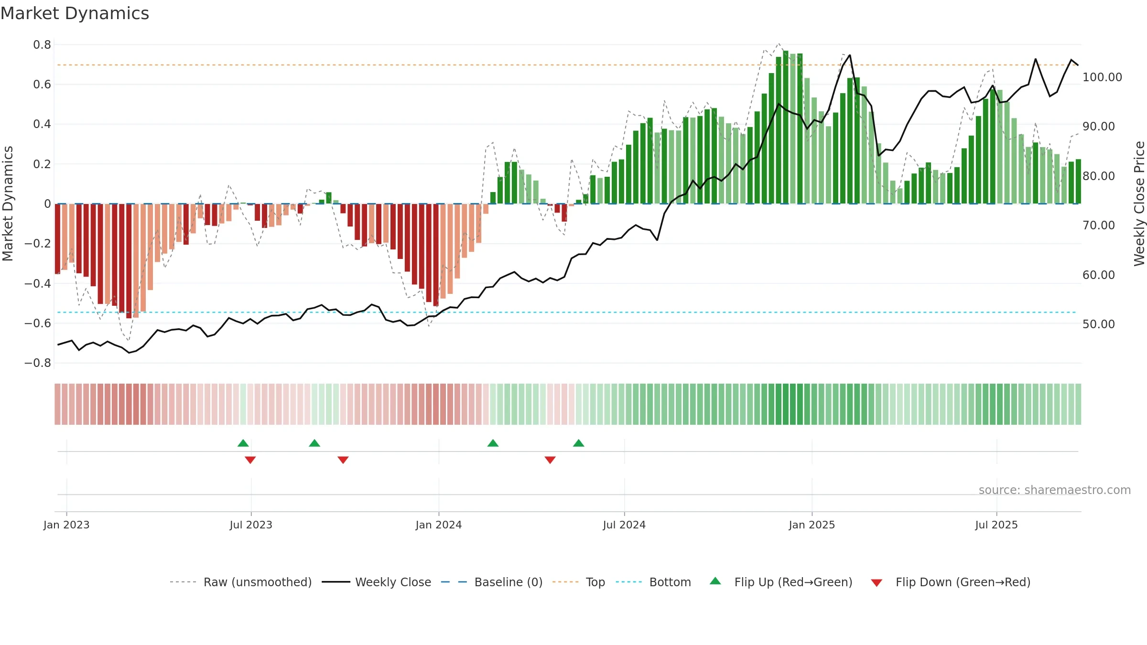Click the Market Dynamics chart title

[x=75, y=13]
